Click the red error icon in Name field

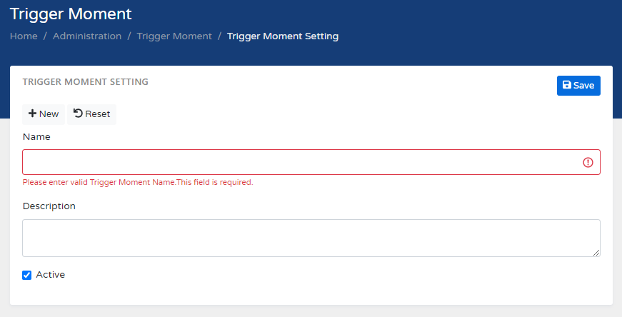588,162
